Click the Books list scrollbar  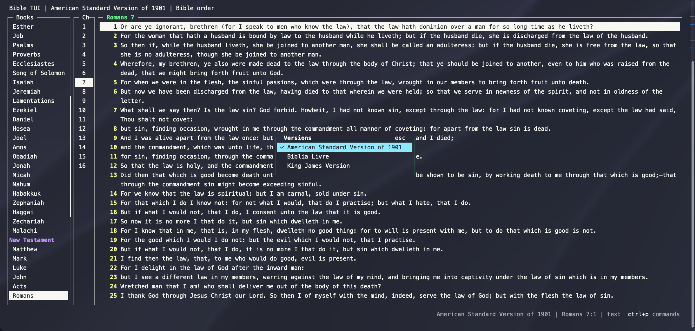[x=70, y=157]
